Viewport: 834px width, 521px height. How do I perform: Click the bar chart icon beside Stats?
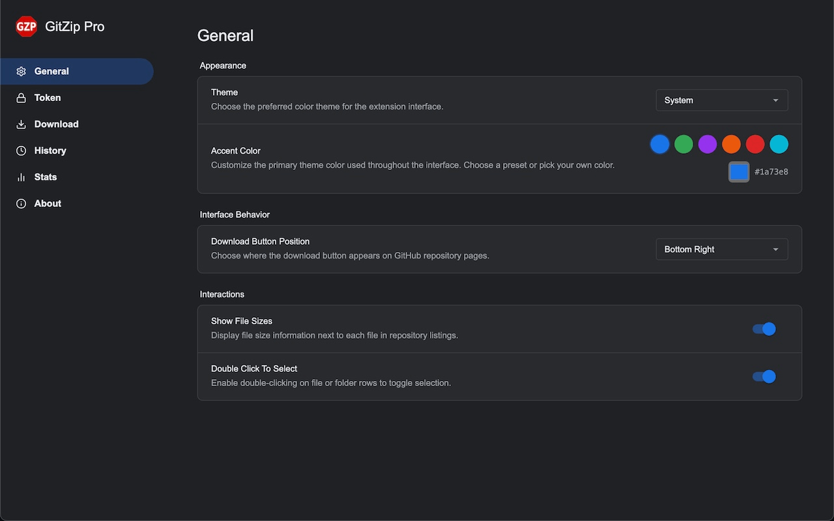pyautogui.click(x=22, y=177)
